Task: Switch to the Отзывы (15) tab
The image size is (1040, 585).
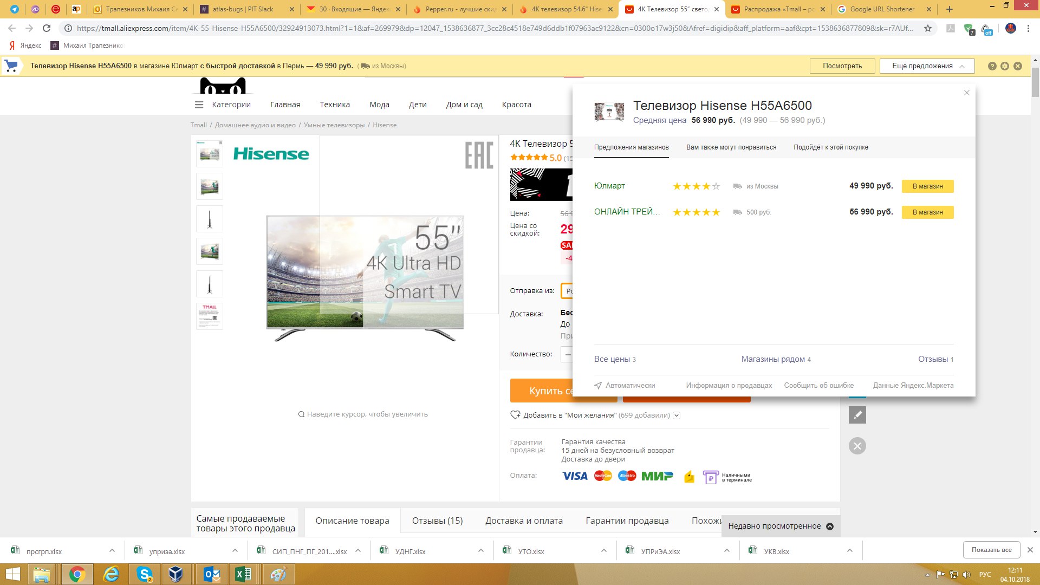Action: click(x=437, y=521)
